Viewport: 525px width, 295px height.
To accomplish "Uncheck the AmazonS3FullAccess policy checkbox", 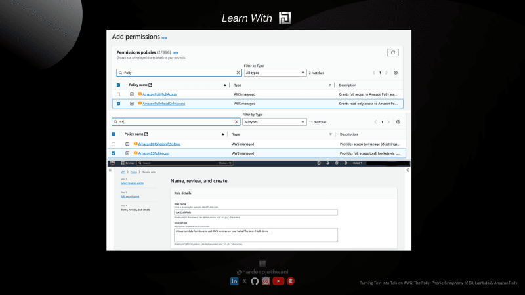I will coord(114,153).
